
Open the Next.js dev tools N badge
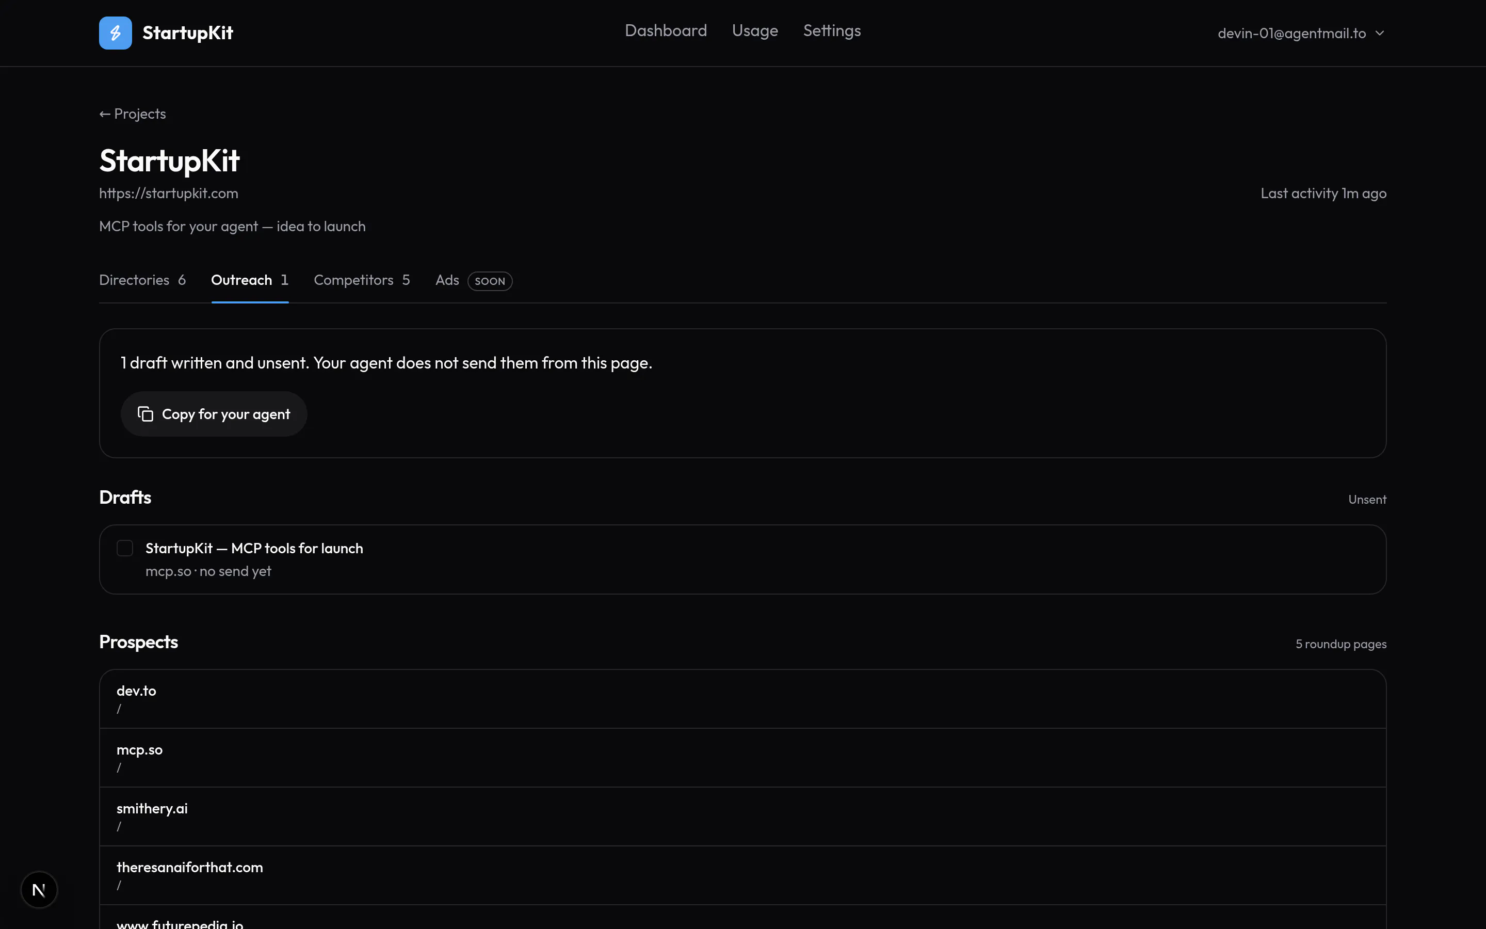tap(39, 890)
